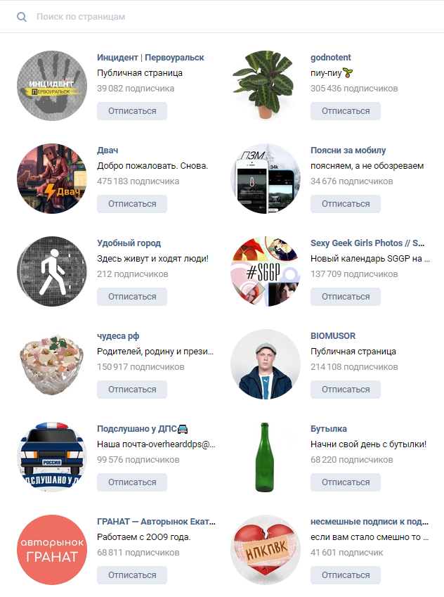Screen dimensions: 444x597
Task: Click the search magnifier icon
Action: [22, 17]
